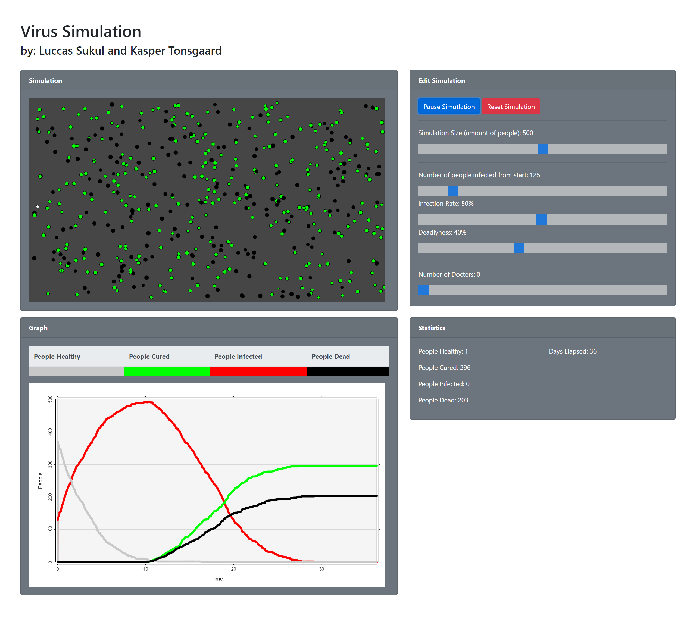Click the Pause Simulation button
Screen dimensions: 696x622
click(449, 107)
